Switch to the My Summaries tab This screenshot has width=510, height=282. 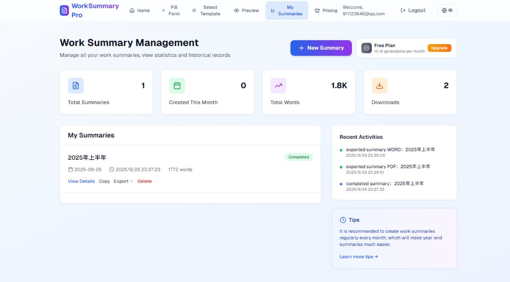click(x=287, y=10)
